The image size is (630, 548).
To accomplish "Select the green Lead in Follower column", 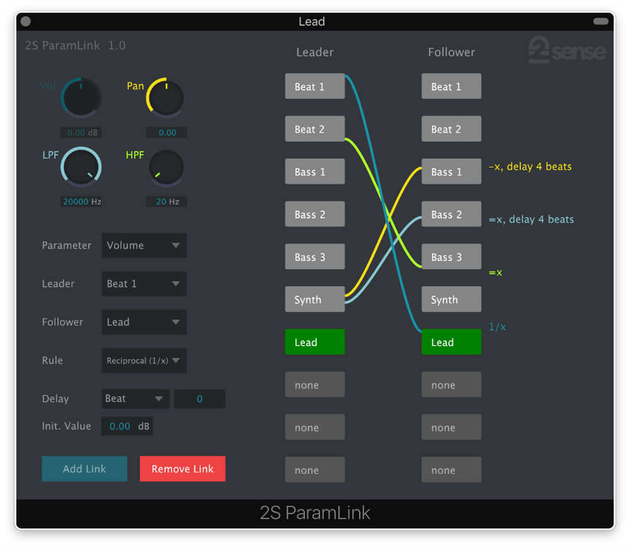I will pos(451,342).
